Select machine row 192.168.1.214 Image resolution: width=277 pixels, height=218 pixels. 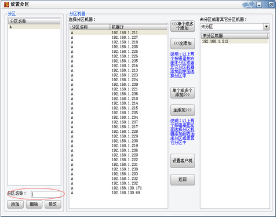[x=118, y=103]
